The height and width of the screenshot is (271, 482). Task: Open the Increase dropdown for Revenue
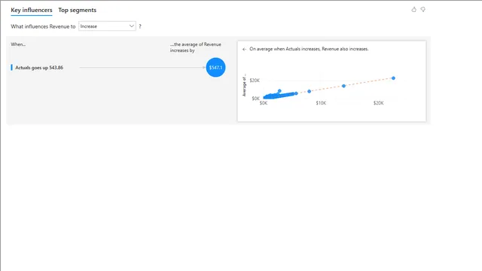[x=107, y=26]
